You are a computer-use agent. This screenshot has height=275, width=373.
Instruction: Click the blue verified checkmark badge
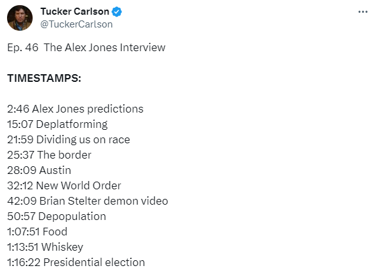pos(116,12)
